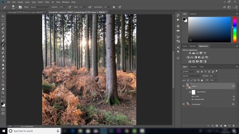Open the brush Mode dropdown
This screenshot has height=134, width=239.
click(x=40, y=7)
